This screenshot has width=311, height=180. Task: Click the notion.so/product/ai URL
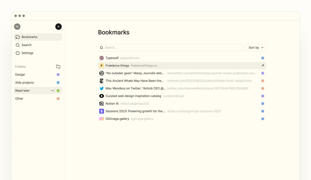(135, 103)
